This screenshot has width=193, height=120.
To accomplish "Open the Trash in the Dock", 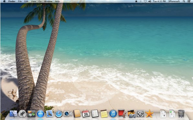I will [x=181, y=114].
